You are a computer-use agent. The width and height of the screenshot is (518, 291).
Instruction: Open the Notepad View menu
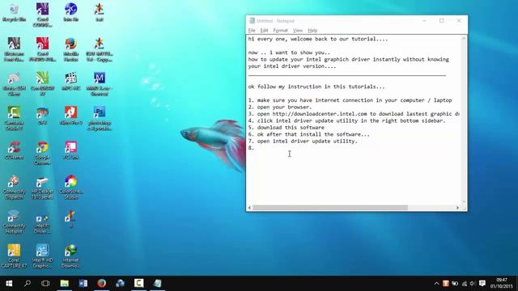point(298,31)
